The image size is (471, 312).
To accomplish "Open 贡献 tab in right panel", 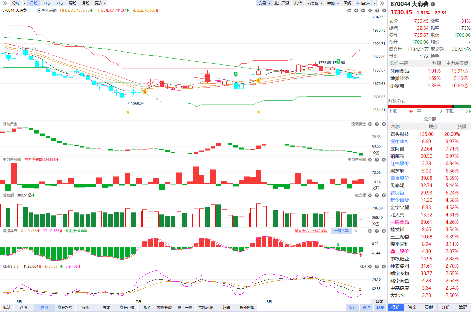I will tap(429, 307).
